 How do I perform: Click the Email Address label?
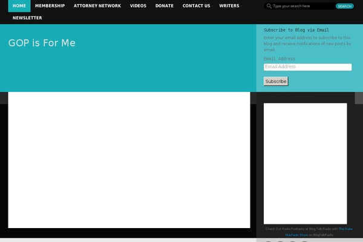279,59
